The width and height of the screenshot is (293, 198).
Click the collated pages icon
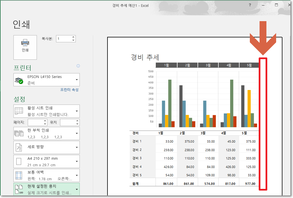[x=19, y=133]
